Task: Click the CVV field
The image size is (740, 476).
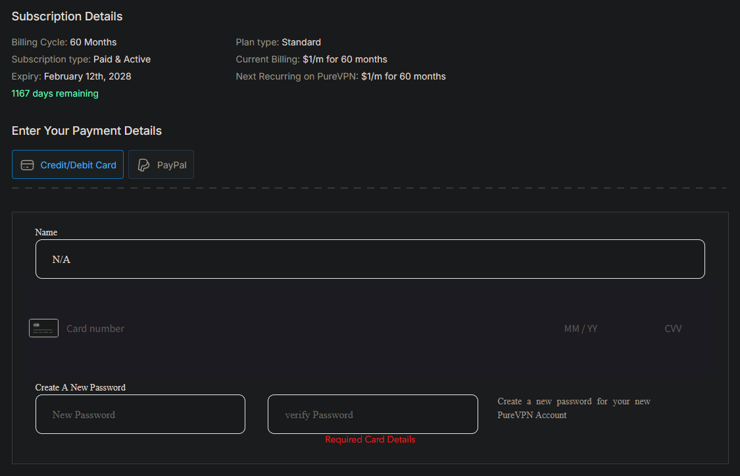Action: click(x=673, y=328)
